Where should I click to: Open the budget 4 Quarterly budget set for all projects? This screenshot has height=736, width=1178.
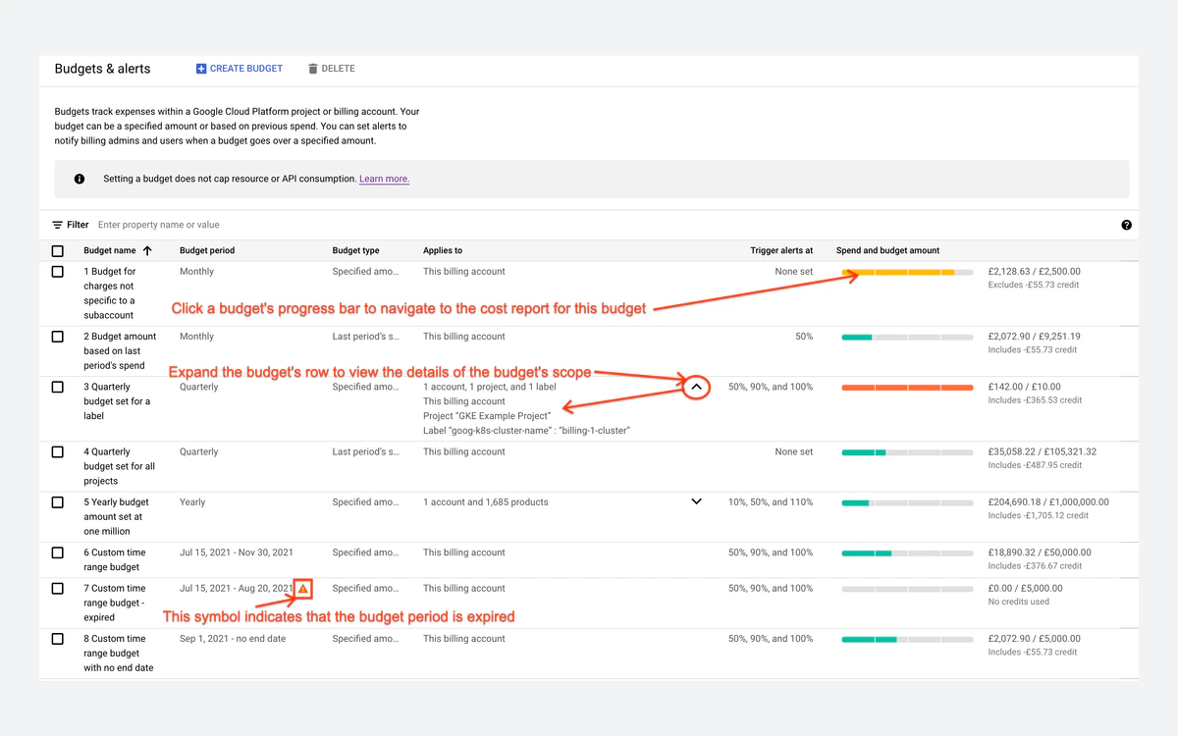[119, 467]
